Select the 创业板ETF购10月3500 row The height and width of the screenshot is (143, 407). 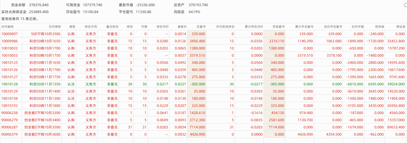pos(42,127)
